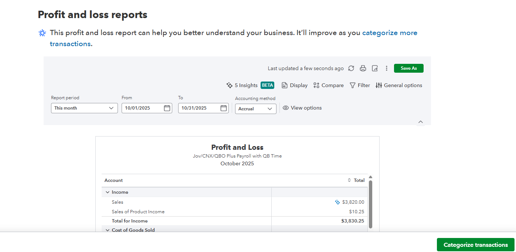Open the Report period dropdown

click(84, 108)
